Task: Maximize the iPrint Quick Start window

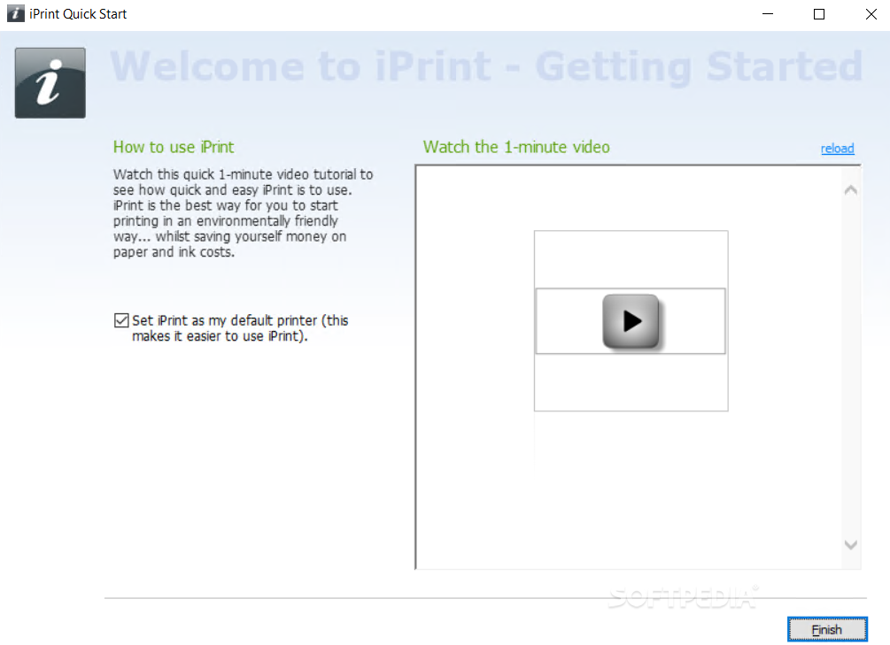Action: tap(818, 14)
